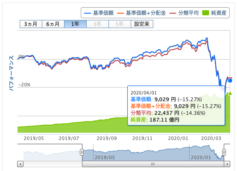
Task: Click the 純資産 187.11 億円 tooltip line
Action: (x=155, y=120)
